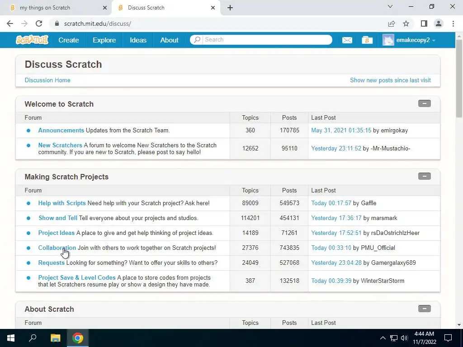Open last post 'Yesterday 23:11:52'
This screenshot has width=463, height=347.
(x=336, y=148)
